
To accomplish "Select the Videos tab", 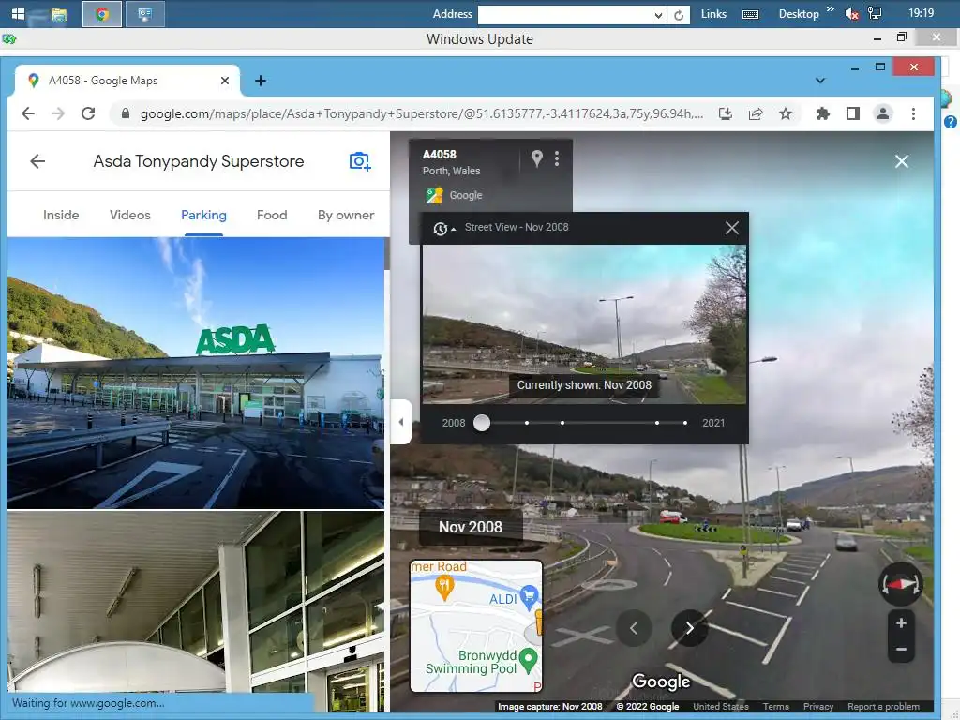I will pos(129,215).
